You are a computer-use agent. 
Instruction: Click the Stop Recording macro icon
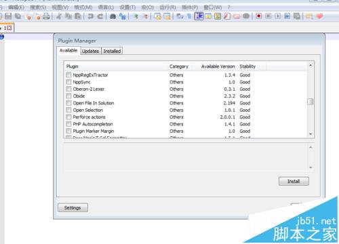tap(268, 16)
